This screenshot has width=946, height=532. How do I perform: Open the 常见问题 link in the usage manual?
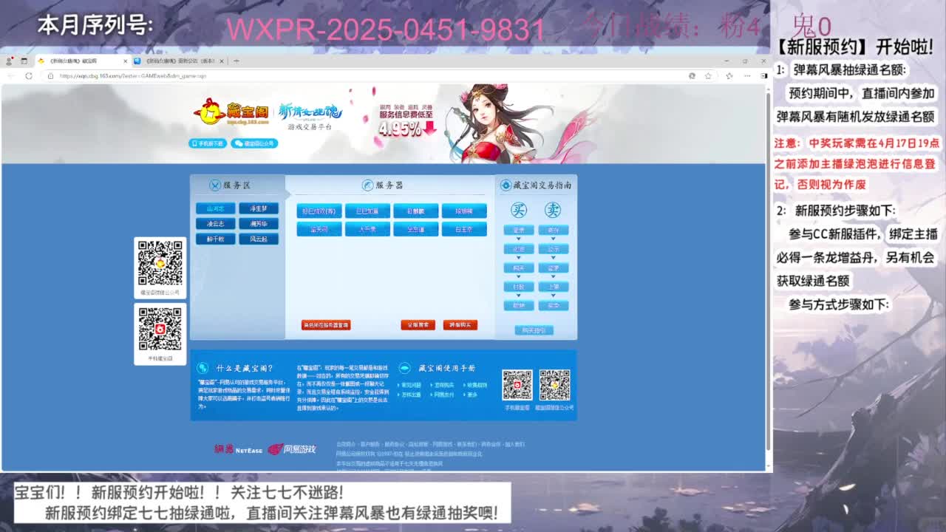click(409, 386)
